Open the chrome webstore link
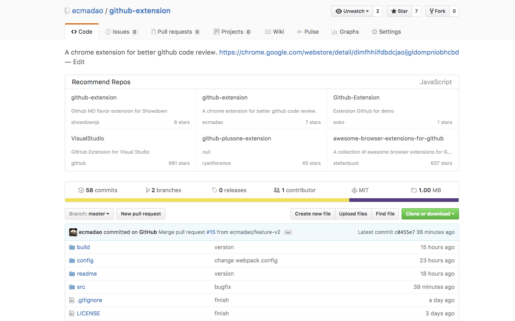 339,52
